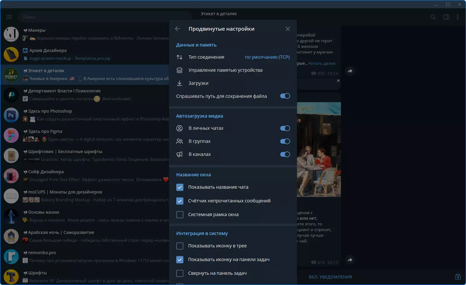Image resolution: width=466 pixels, height=285 pixels.
Task: Check Показывать иконку в трее
Action: 180,246
